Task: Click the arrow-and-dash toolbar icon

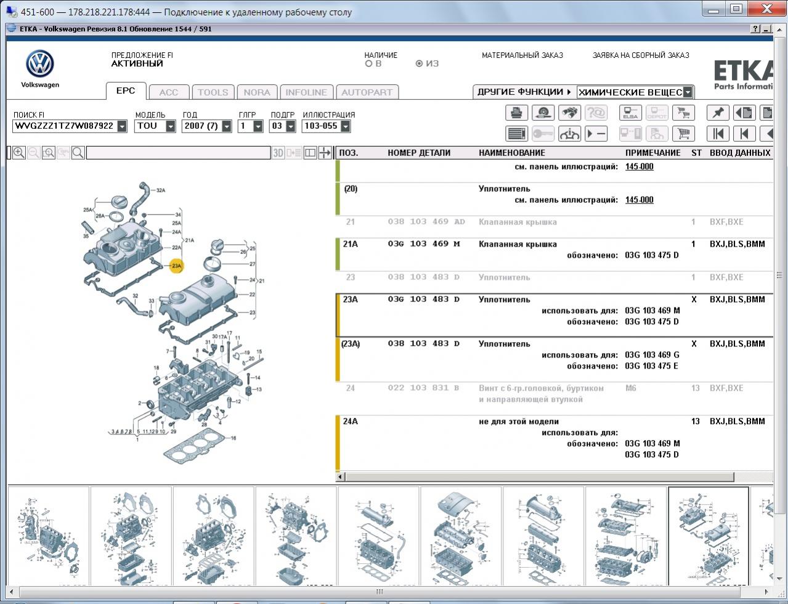Action: tap(596, 134)
